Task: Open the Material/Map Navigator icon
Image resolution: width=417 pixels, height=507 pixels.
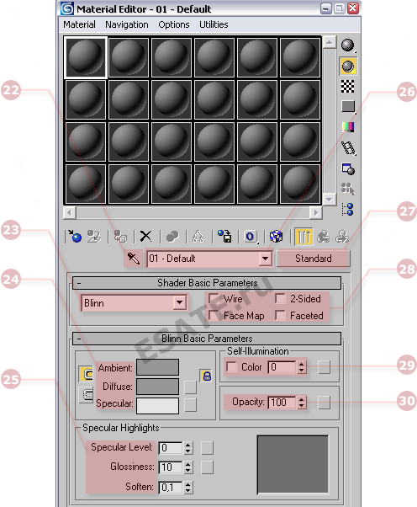Action: (348, 209)
